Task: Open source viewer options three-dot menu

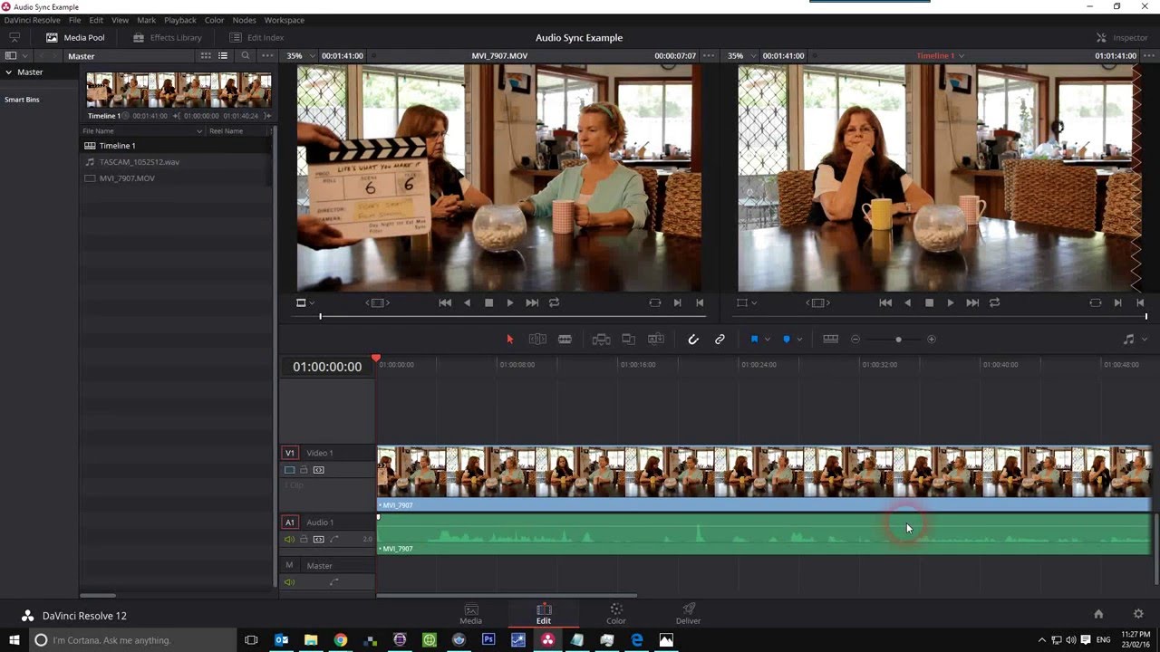Action: tap(709, 56)
